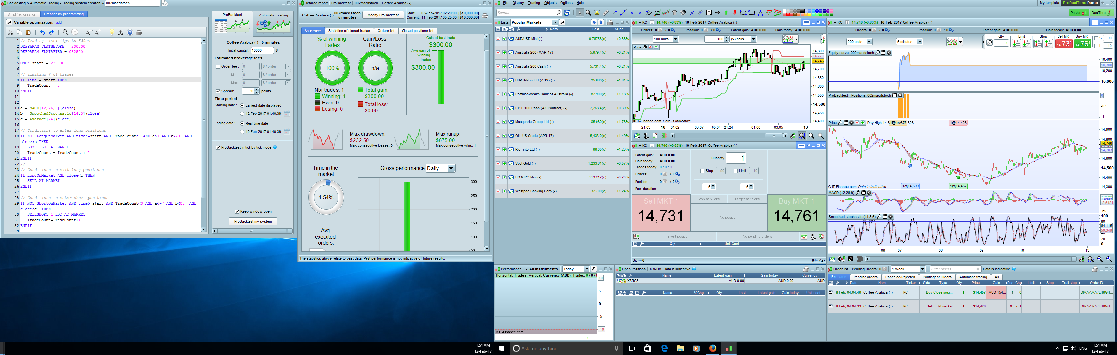Expand the All instruments dropdown
Screen dimensions: 1117x355
tap(541, 269)
